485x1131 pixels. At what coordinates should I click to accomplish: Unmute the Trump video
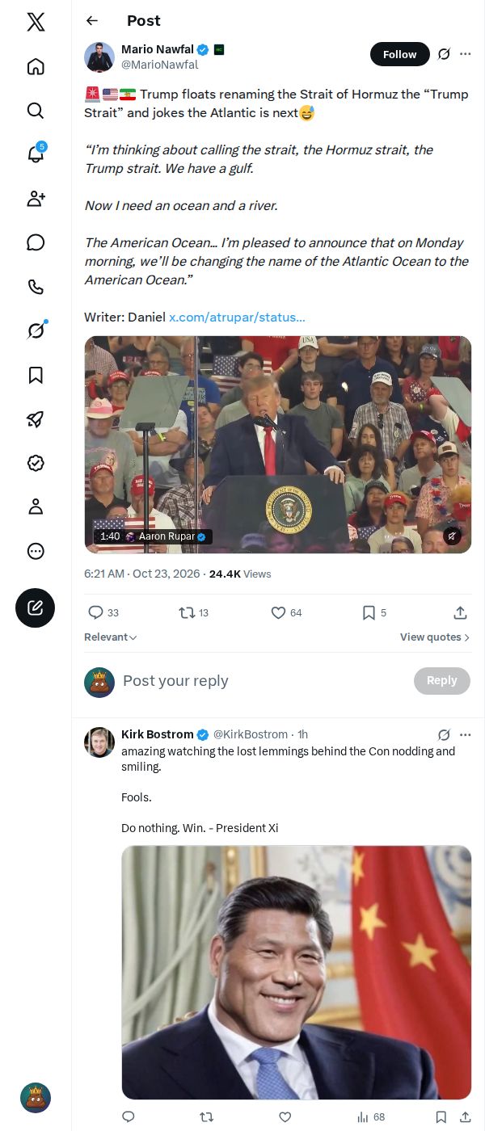453,536
